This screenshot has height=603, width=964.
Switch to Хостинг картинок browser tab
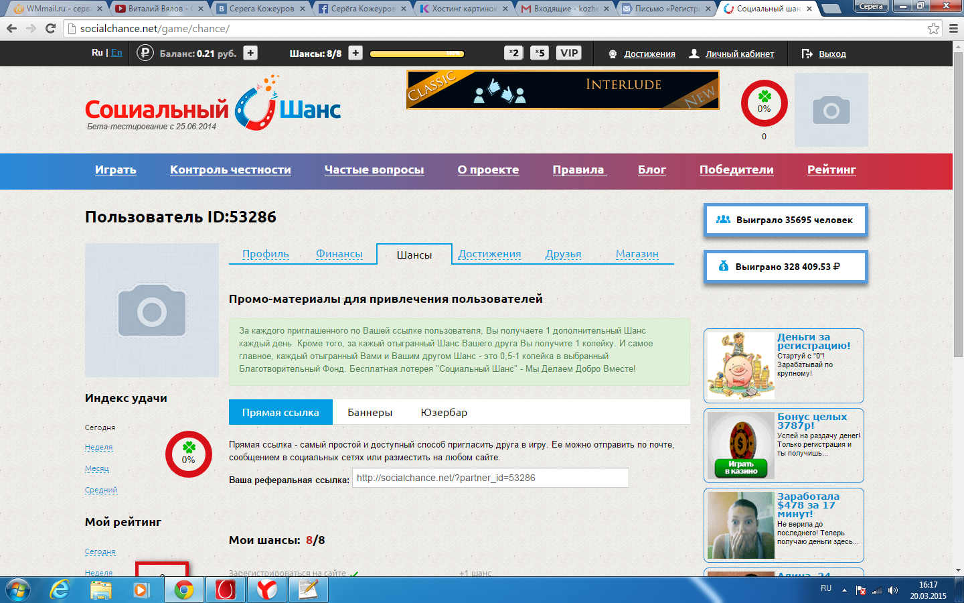[x=463, y=9]
